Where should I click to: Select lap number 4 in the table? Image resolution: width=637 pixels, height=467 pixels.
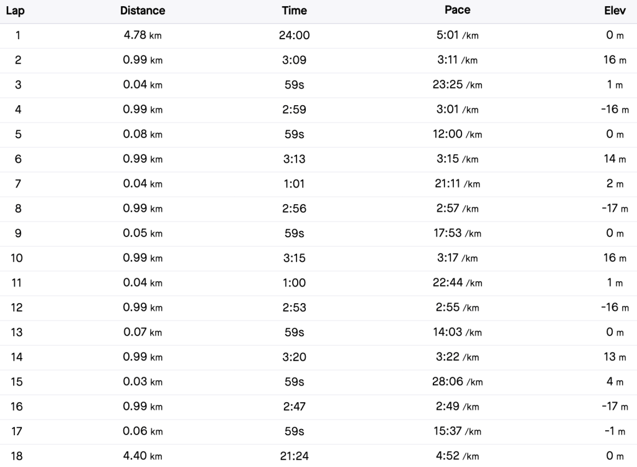click(17, 110)
